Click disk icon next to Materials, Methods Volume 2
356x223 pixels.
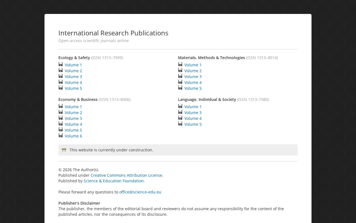tap(180, 70)
